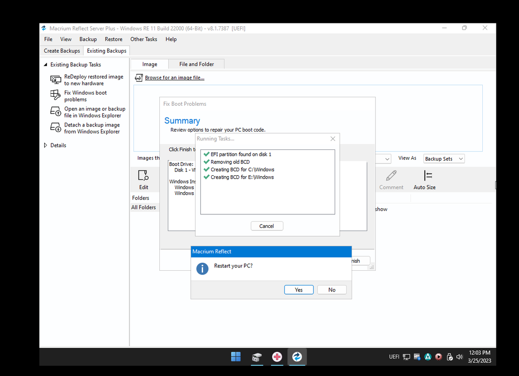Open the Restore menu
The image size is (519, 376).
(114, 39)
